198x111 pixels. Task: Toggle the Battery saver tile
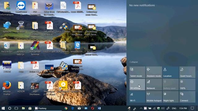tap(170, 84)
